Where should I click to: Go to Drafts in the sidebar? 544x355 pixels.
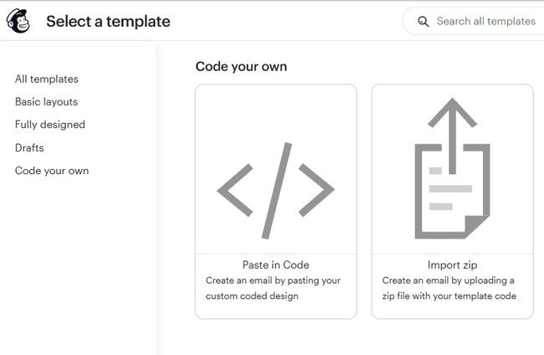[x=29, y=148]
